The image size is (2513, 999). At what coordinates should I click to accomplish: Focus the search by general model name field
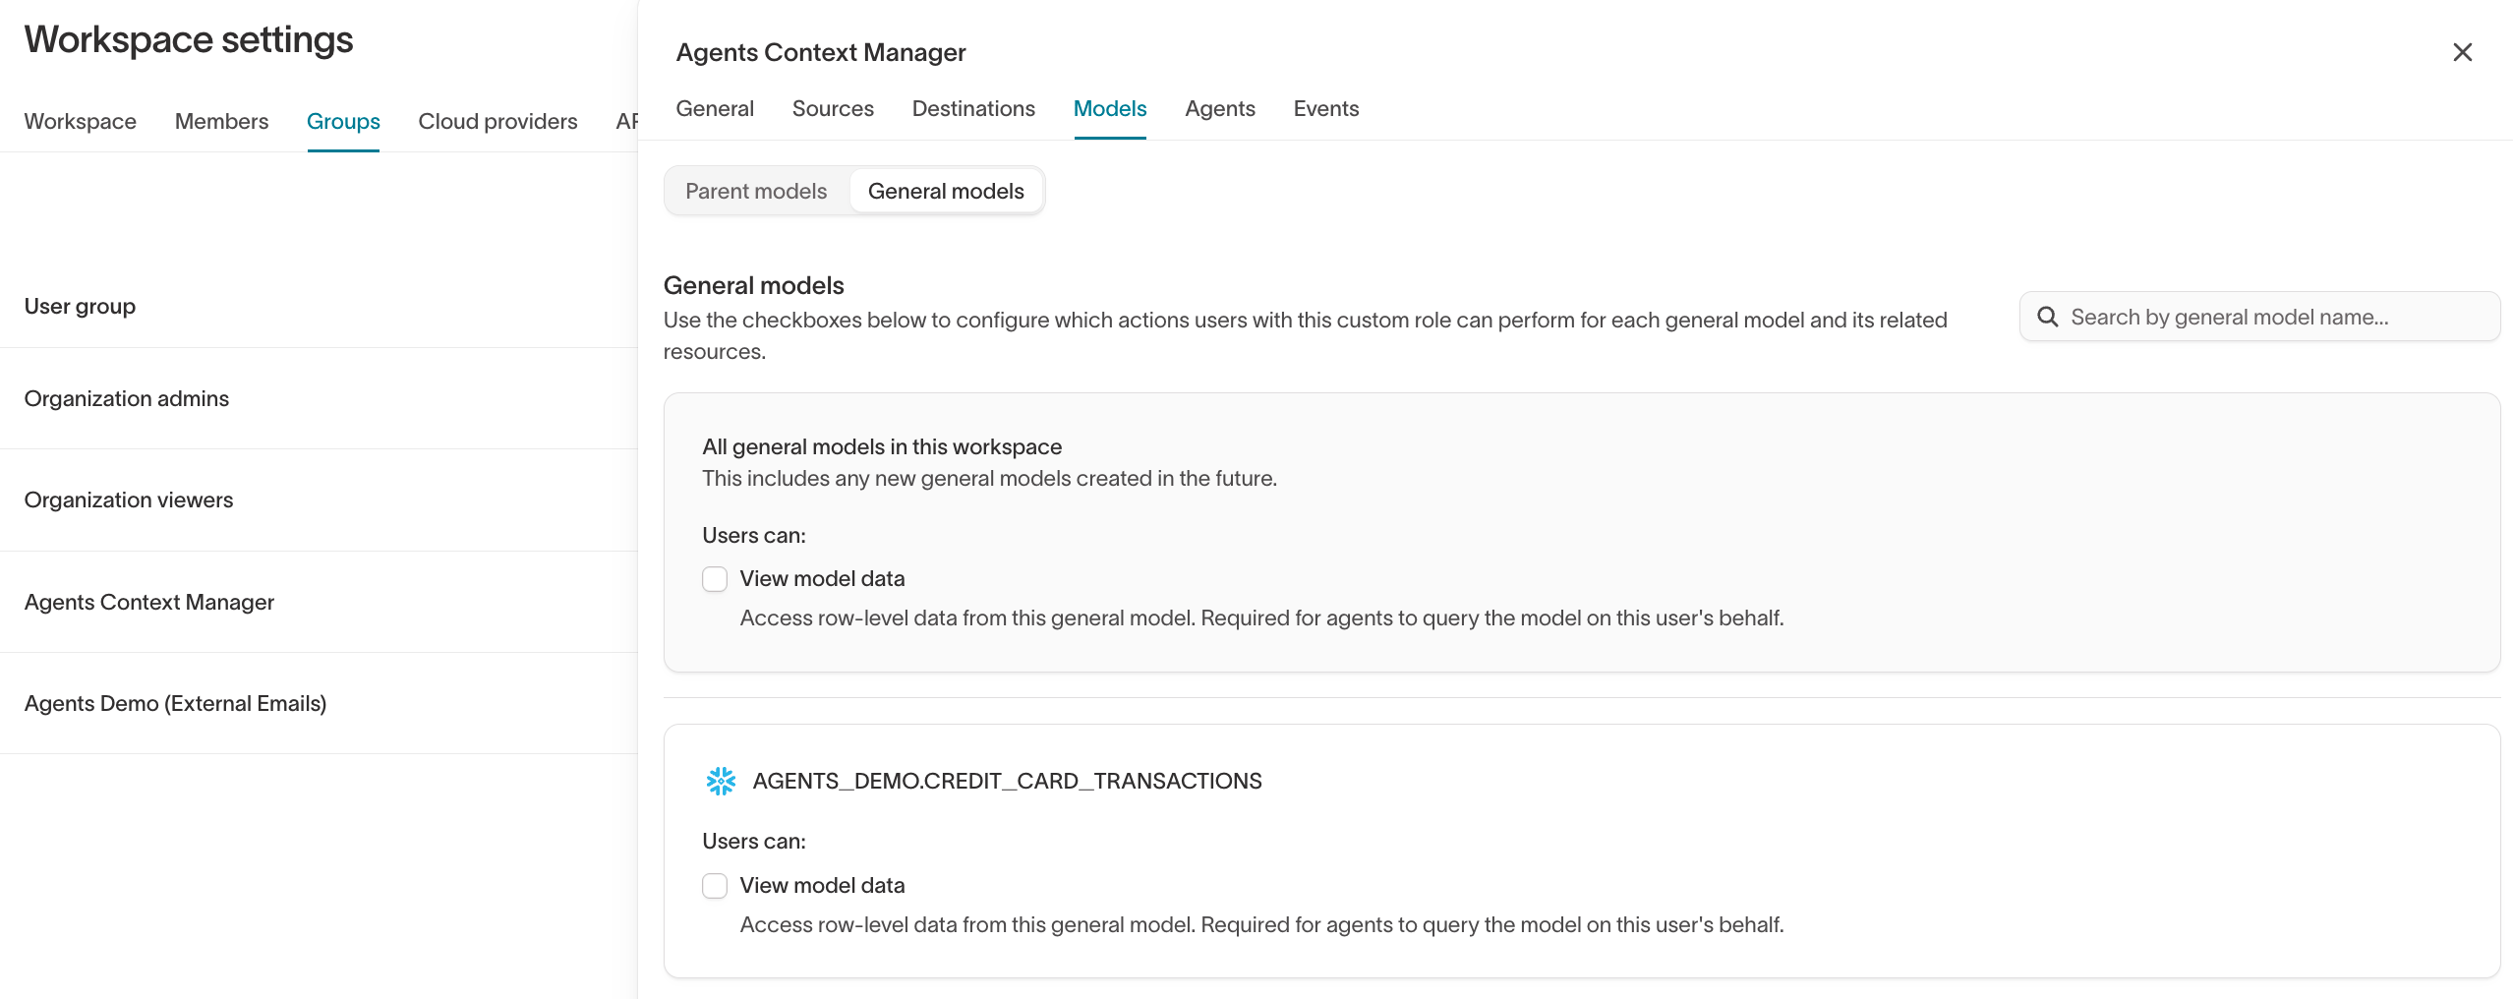tap(2259, 317)
